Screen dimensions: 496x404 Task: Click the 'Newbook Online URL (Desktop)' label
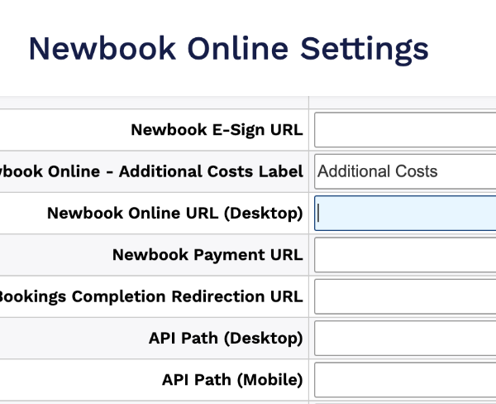pyautogui.click(x=175, y=214)
